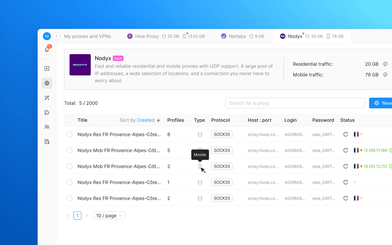
Task: Open the extensions puzzle sidebar icon
Action: coord(47,112)
